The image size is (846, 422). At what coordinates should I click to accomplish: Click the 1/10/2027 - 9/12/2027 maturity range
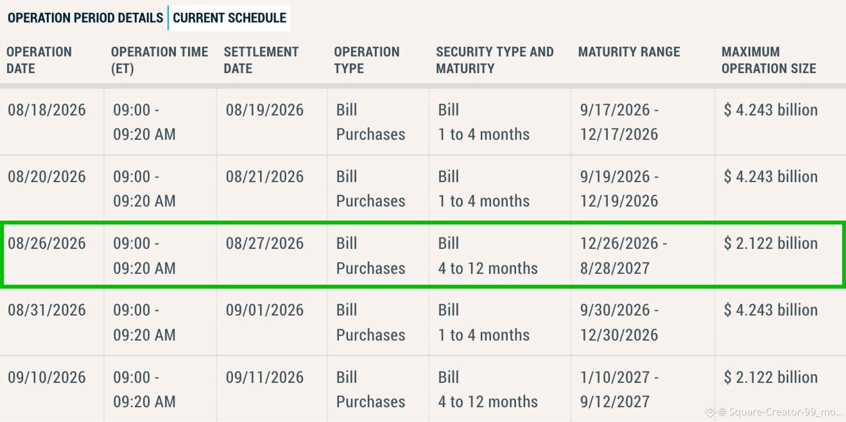click(619, 389)
